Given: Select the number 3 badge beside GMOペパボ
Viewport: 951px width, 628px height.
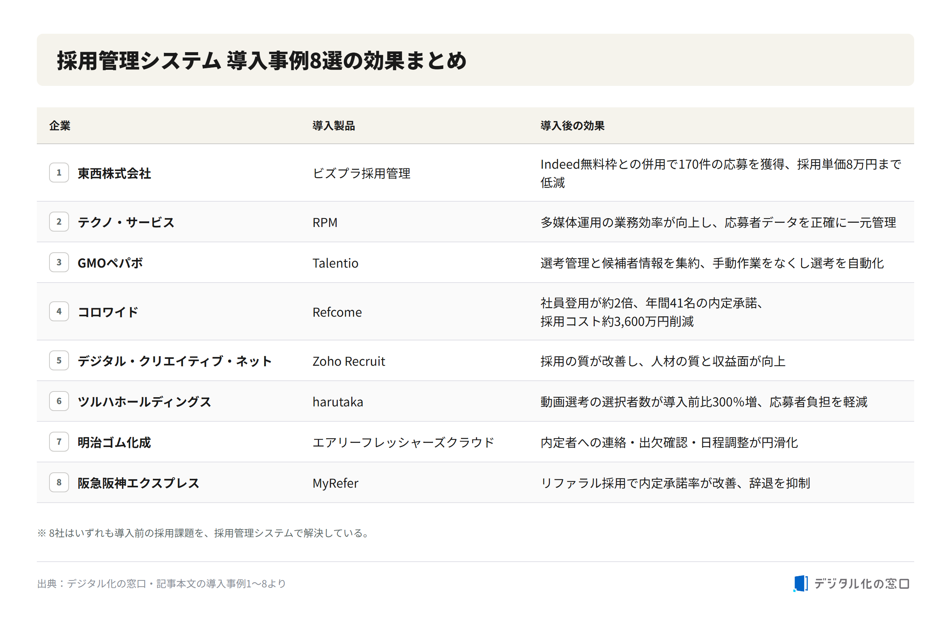Looking at the screenshot, I should point(59,262).
